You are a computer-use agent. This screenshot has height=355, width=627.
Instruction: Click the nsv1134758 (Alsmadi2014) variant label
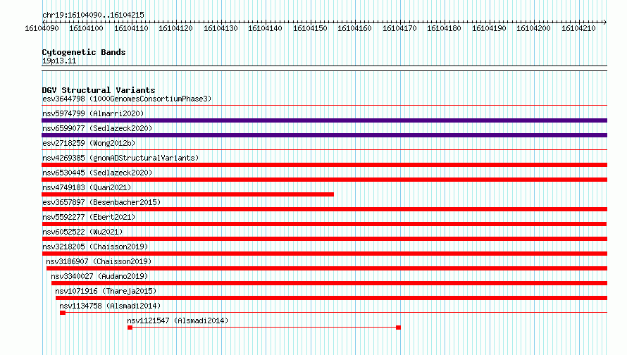click(110, 306)
